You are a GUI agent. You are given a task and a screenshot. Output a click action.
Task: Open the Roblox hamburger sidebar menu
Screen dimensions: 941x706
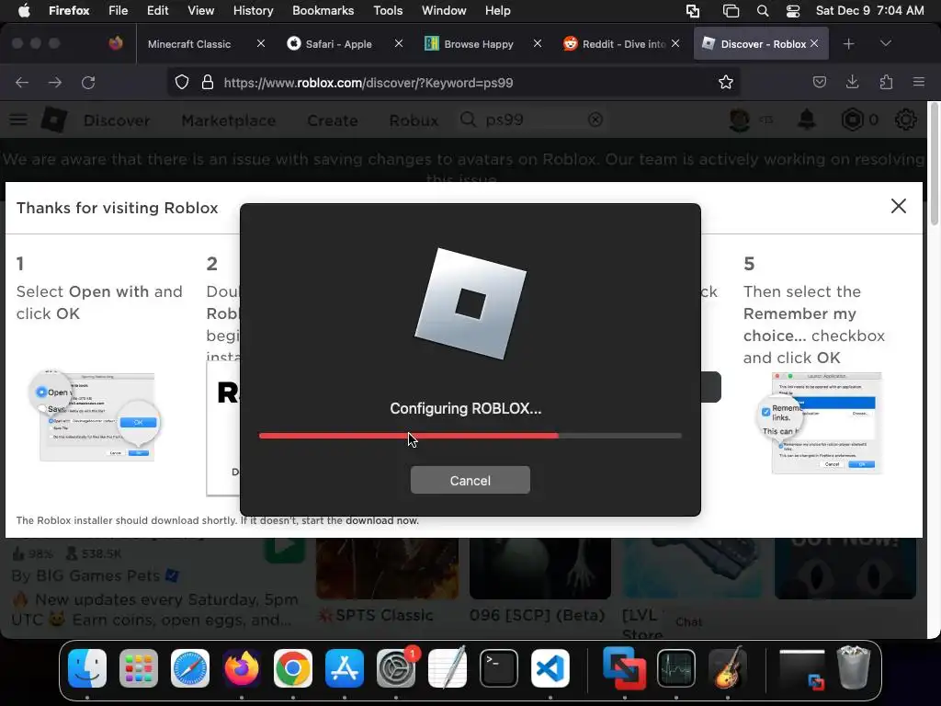click(18, 120)
